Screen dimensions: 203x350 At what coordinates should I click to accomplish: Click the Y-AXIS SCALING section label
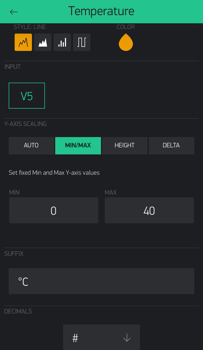(25, 124)
